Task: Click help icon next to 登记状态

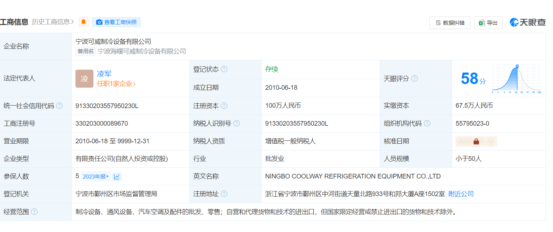Action: (224, 69)
